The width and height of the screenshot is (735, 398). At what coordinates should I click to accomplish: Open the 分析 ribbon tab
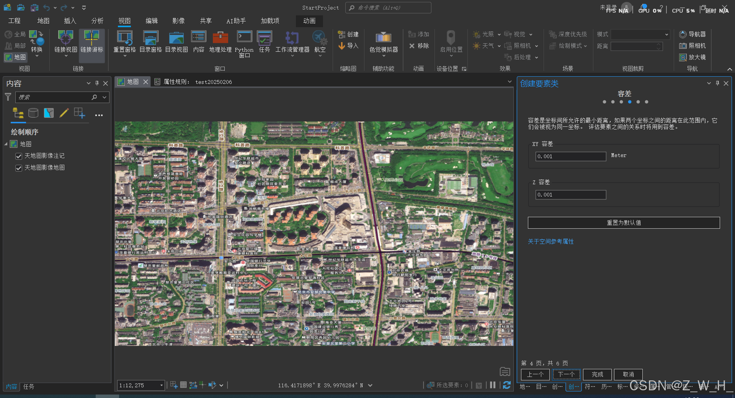97,21
